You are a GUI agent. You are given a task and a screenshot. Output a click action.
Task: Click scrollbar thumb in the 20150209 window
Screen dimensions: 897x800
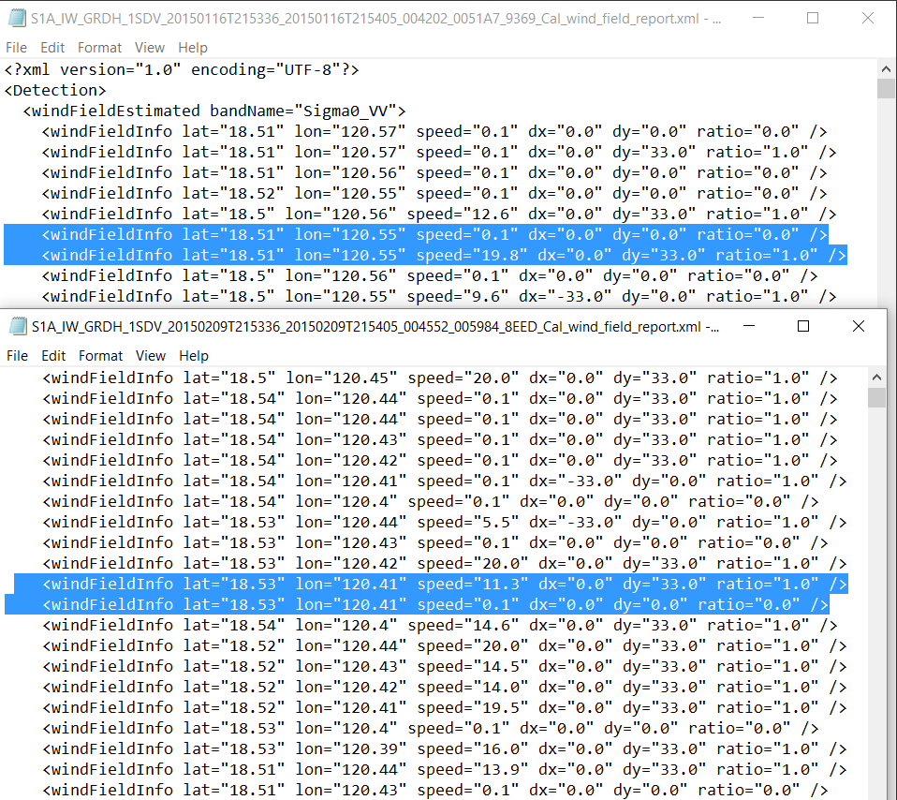[876, 398]
